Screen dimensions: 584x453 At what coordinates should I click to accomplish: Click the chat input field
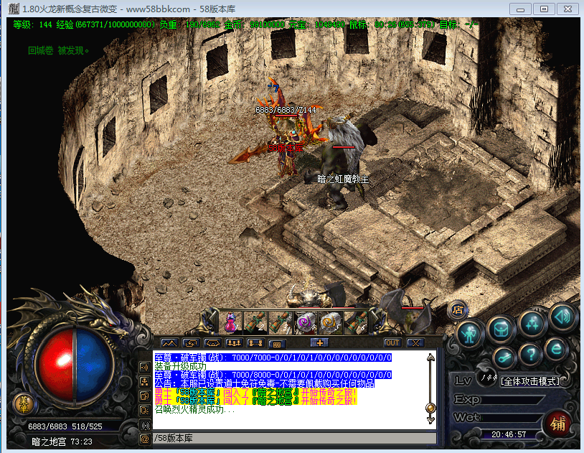pos(294,438)
